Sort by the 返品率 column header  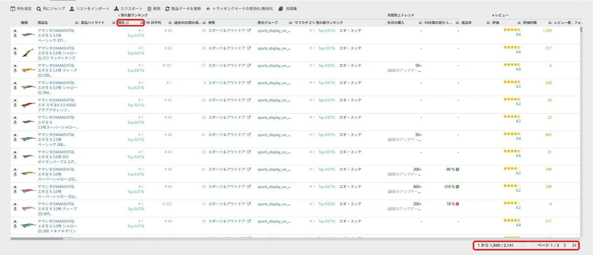point(466,23)
